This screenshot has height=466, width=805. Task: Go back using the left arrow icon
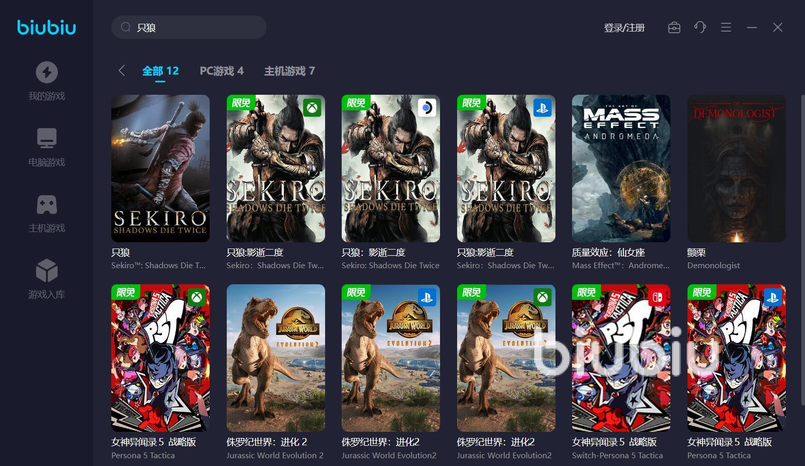pyautogui.click(x=122, y=71)
